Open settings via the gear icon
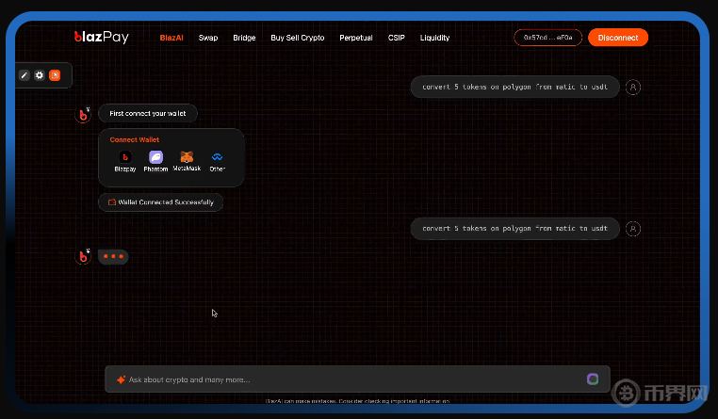 click(x=40, y=75)
